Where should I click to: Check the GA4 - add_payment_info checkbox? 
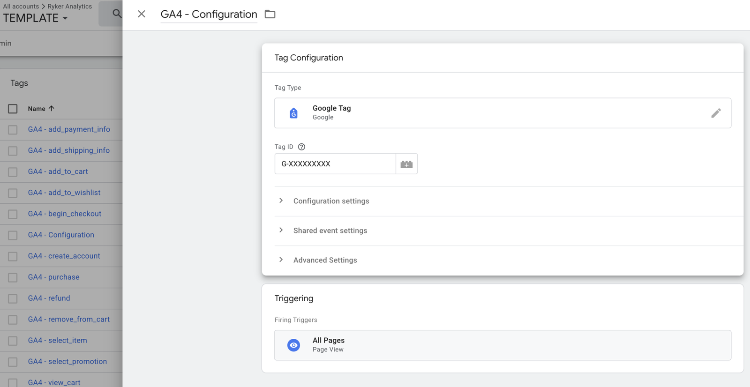coord(13,130)
